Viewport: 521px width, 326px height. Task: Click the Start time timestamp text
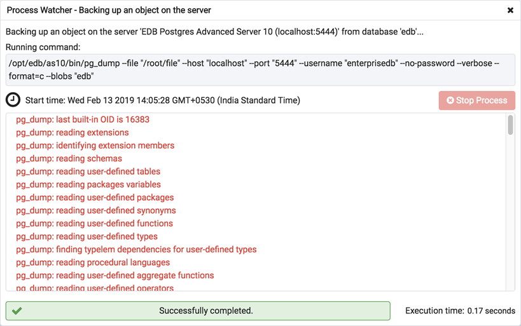162,100
